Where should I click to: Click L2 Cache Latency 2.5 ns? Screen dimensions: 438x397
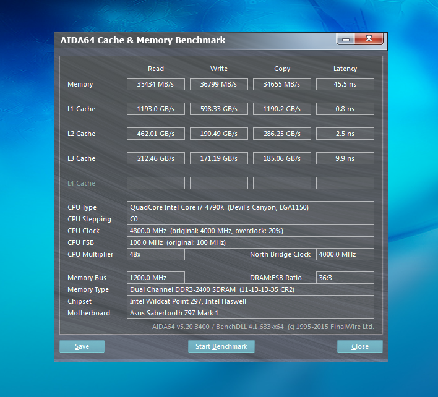point(345,134)
